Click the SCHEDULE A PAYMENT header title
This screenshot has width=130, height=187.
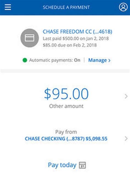(66, 7)
